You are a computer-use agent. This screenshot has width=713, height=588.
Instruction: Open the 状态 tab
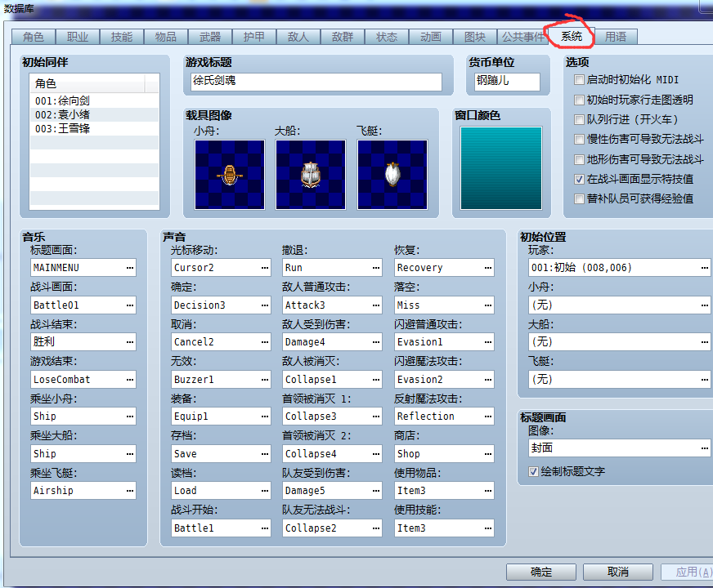point(387,37)
